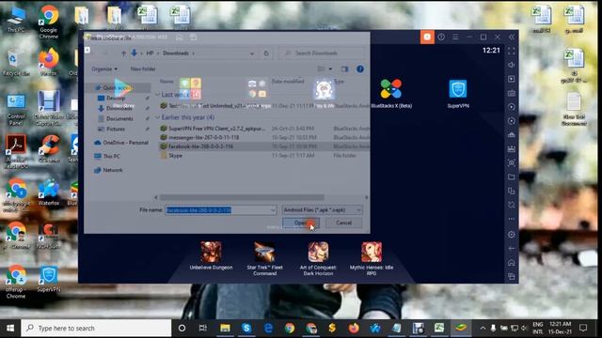Viewport: 602px width, 338px height.
Task: Click BlueStacks home icon in sidebar
Action: coord(512,263)
